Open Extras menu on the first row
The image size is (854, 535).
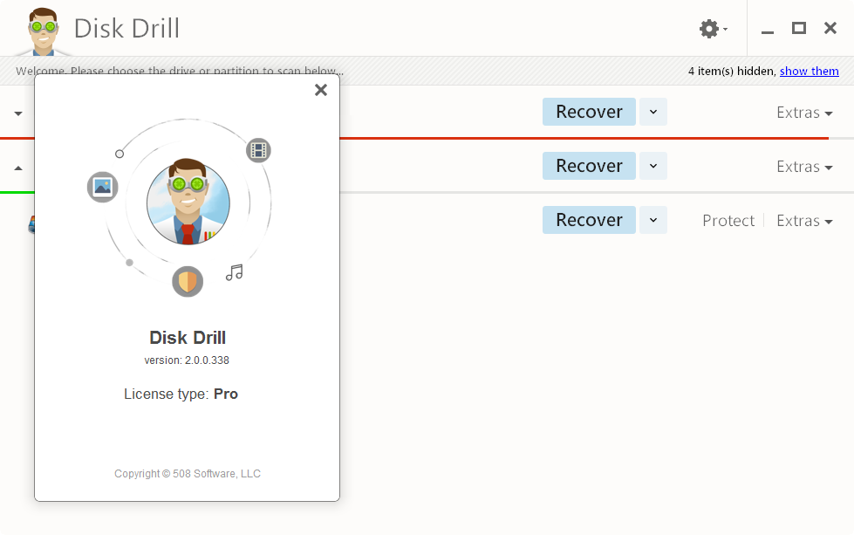click(x=804, y=113)
